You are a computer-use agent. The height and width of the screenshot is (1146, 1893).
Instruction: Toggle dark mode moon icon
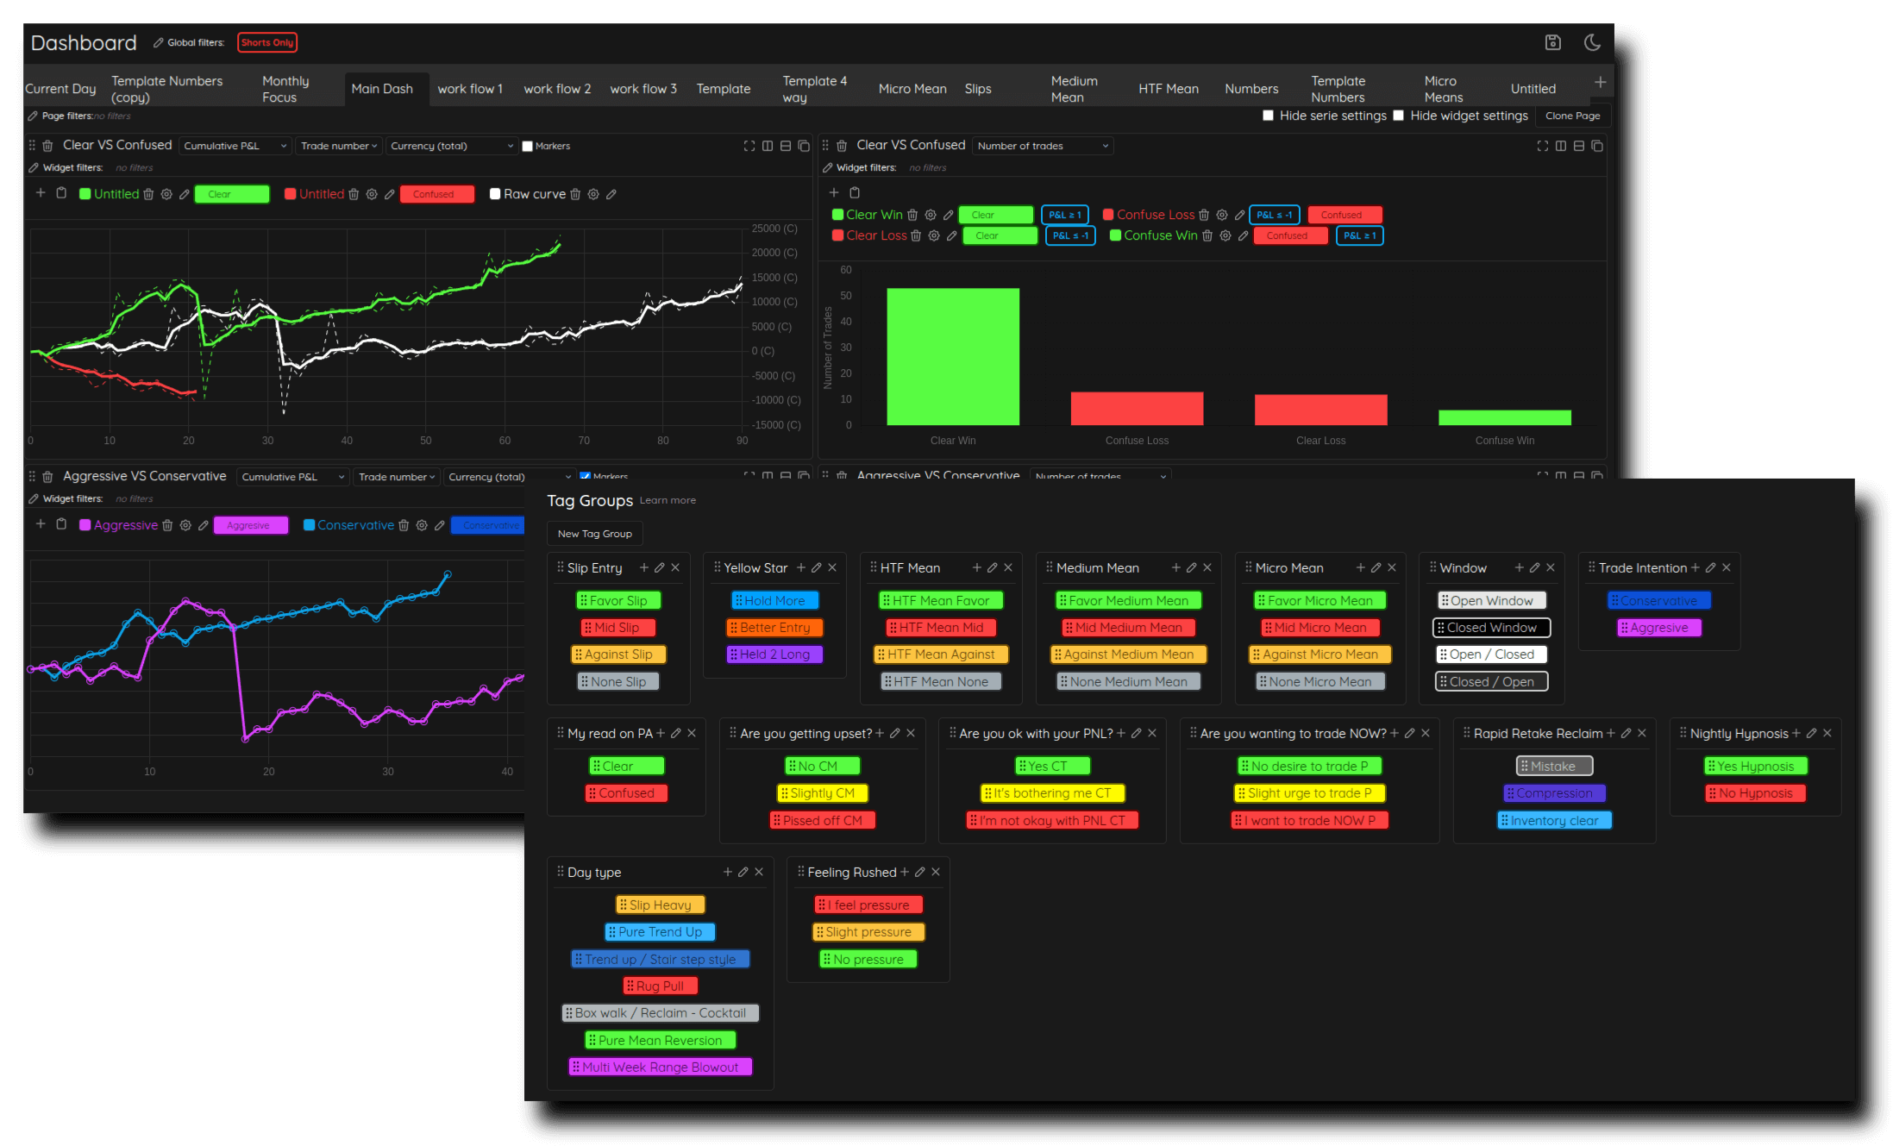[1592, 42]
